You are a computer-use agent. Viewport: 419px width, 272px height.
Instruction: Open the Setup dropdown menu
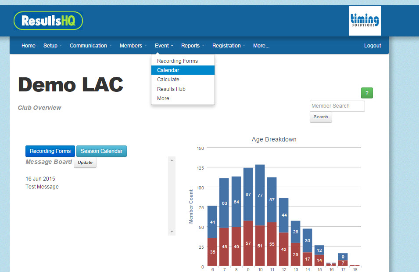(52, 45)
